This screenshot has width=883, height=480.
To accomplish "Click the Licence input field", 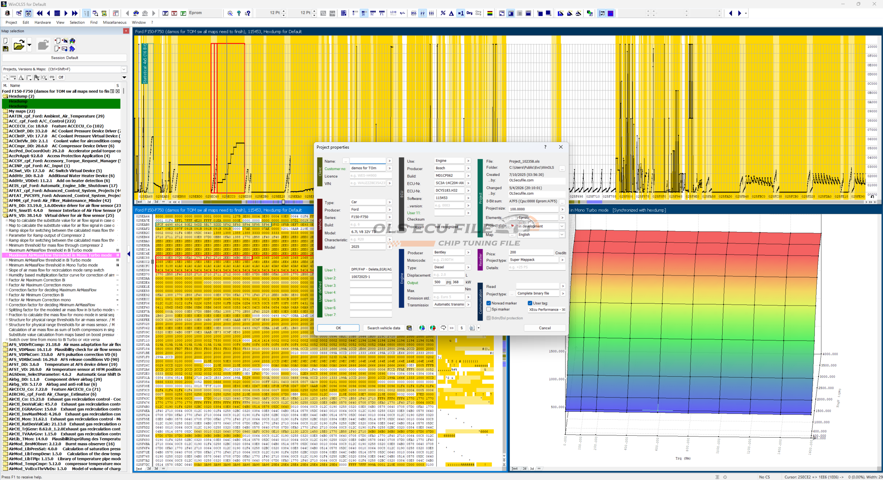I will [371, 176].
